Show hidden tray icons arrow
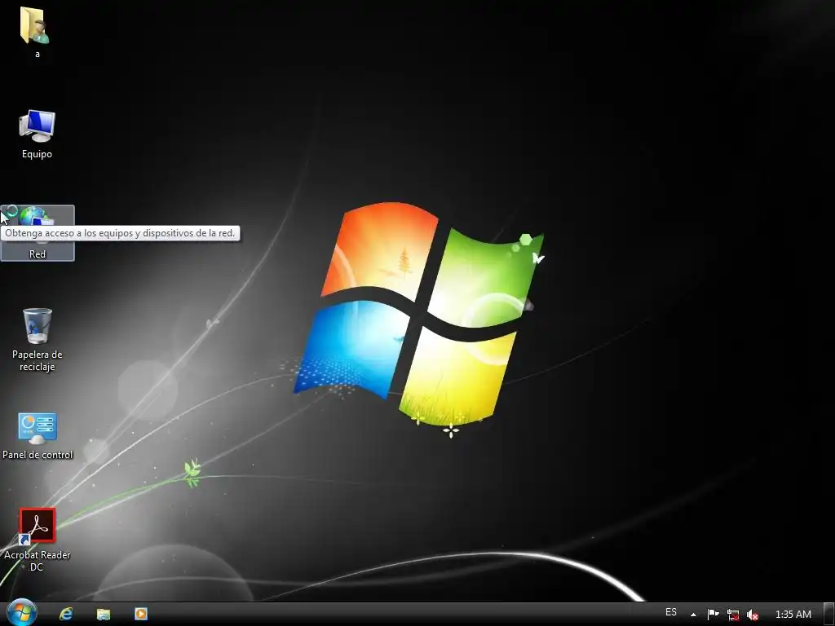 (x=693, y=615)
